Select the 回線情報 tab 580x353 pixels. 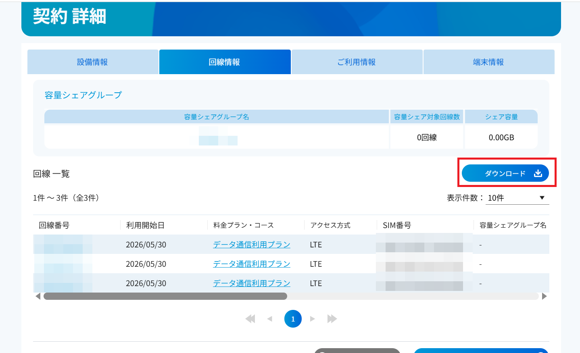[225, 62]
